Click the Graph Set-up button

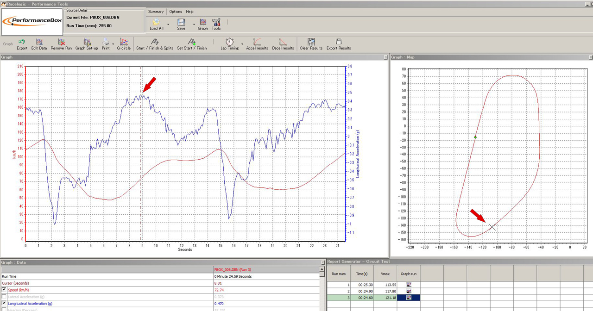click(87, 43)
